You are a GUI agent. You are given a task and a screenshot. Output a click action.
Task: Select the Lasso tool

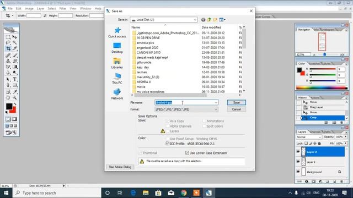click(x=8, y=43)
